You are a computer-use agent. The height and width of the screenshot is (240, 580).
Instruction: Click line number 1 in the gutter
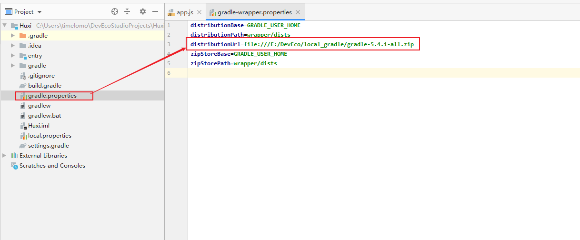point(169,25)
